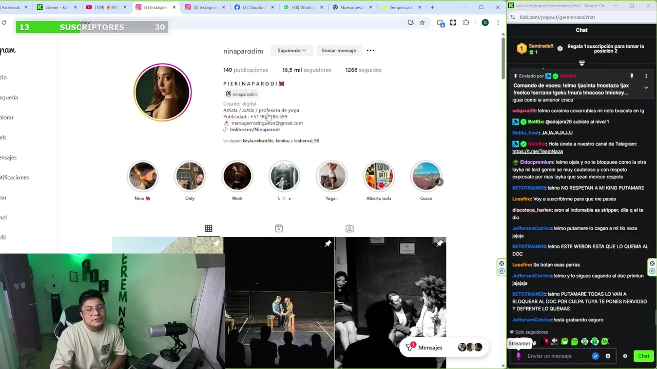Show next highlights with the arrow by Cusco
657x369 pixels.
439,181
